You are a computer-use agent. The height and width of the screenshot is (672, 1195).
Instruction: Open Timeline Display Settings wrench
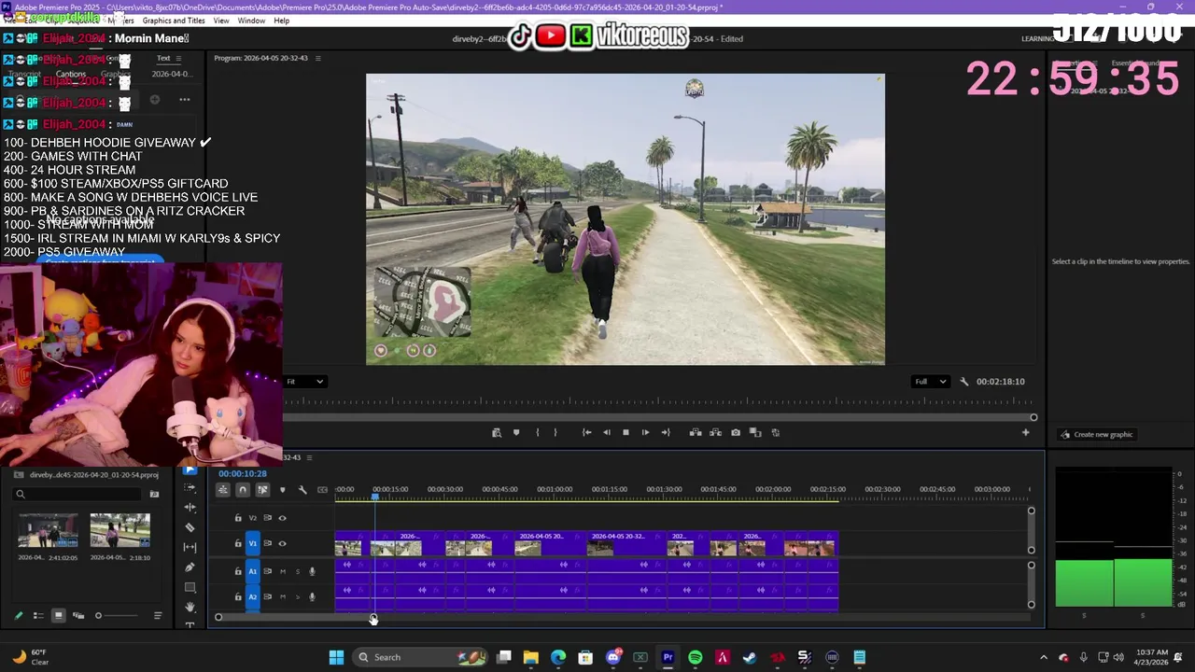(302, 489)
